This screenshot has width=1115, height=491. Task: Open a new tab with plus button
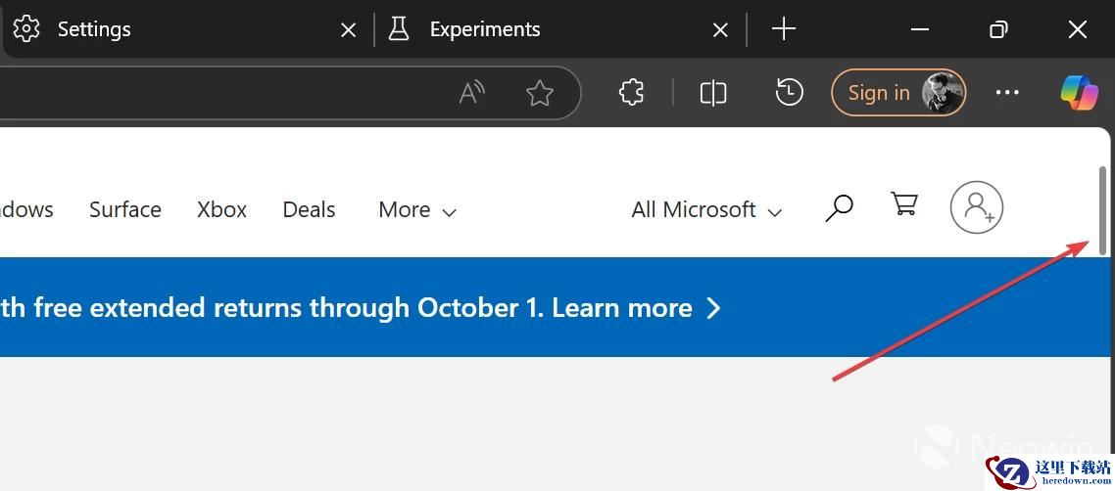[783, 29]
